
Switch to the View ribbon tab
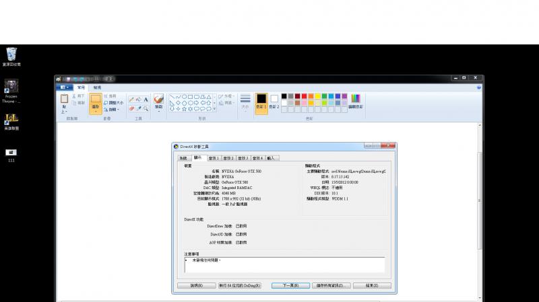tap(97, 87)
